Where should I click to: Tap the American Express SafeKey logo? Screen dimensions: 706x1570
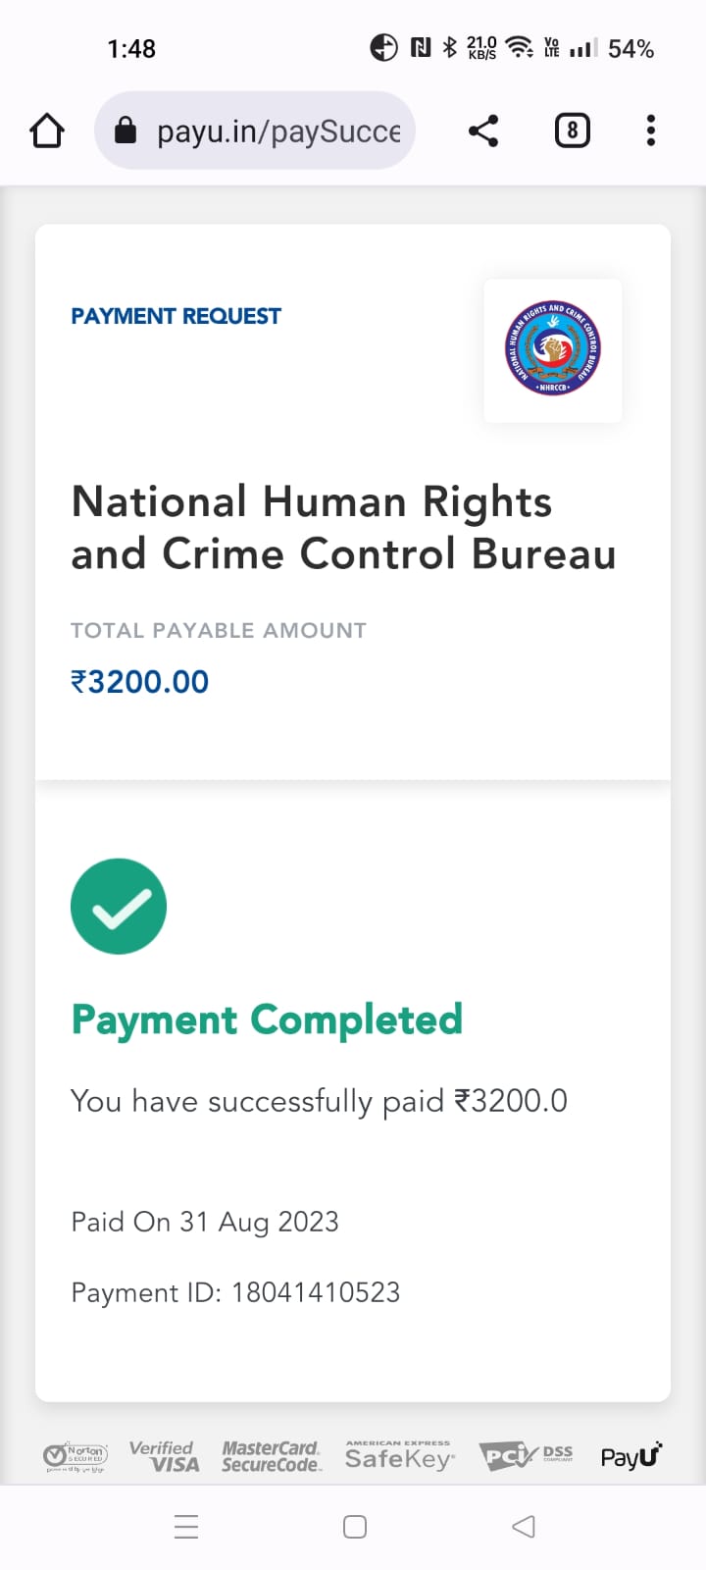(398, 1456)
